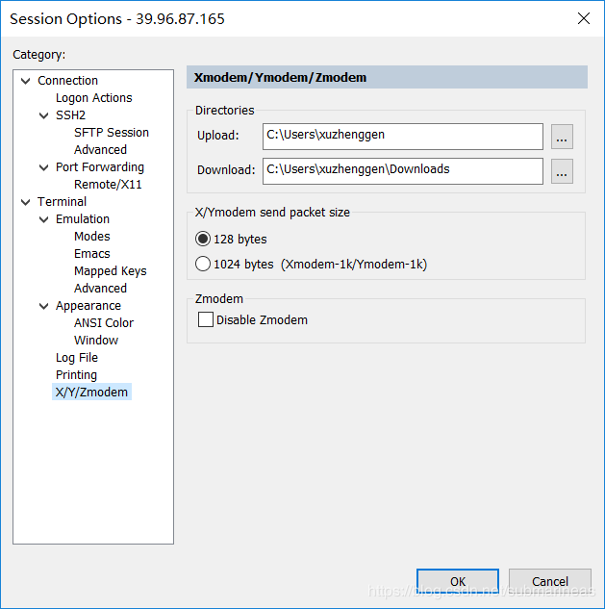Viewport: 605px width, 609px height.
Task: Select Mapped Keys in the tree
Action: 111,271
